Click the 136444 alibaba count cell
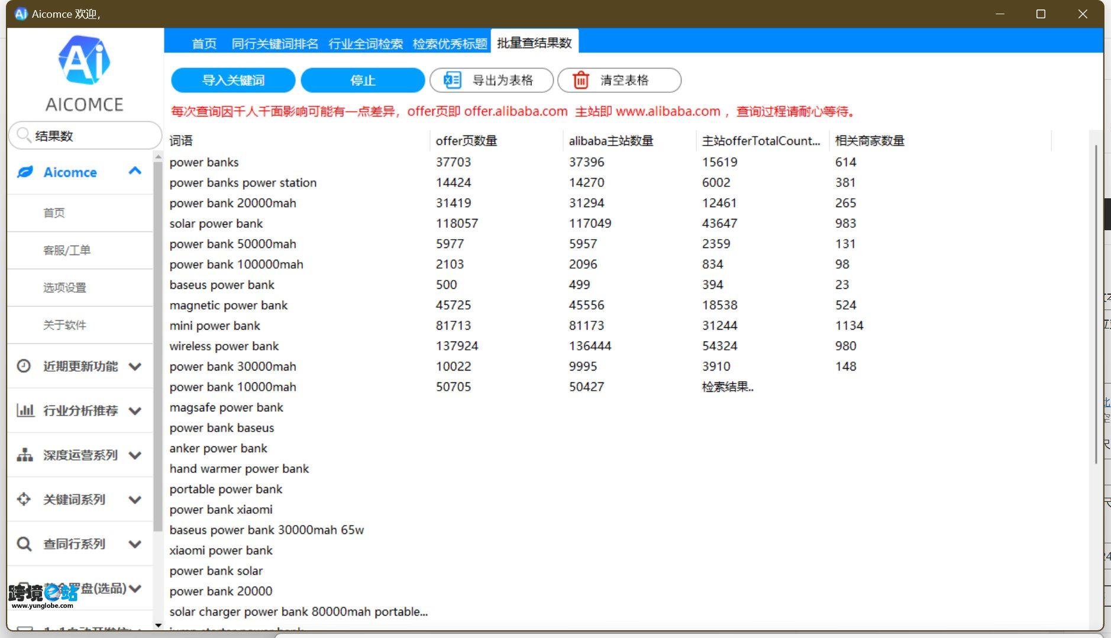Screen dimensions: 1111x638 [x=590, y=346]
